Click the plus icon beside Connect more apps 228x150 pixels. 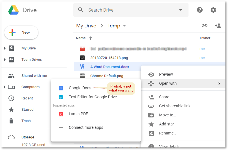61,128
